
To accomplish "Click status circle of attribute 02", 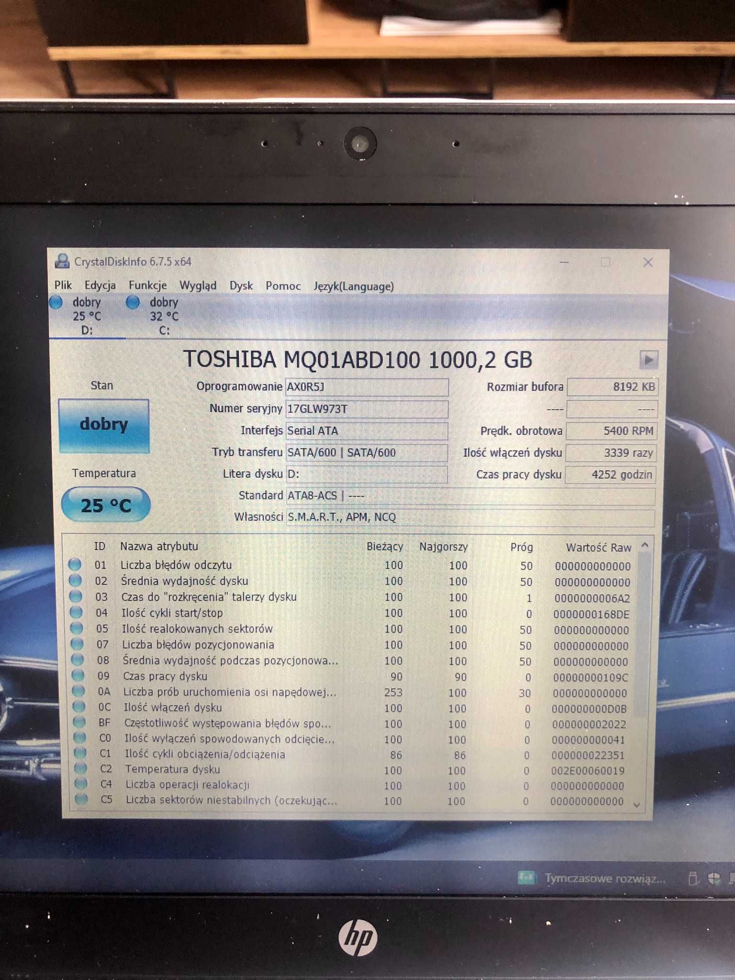I will [75, 580].
